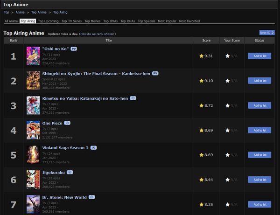Click the video icon next to Kimetsu no Yaiba
Image resolution: width=280 pixels, height=215 pixels.
click(133, 98)
